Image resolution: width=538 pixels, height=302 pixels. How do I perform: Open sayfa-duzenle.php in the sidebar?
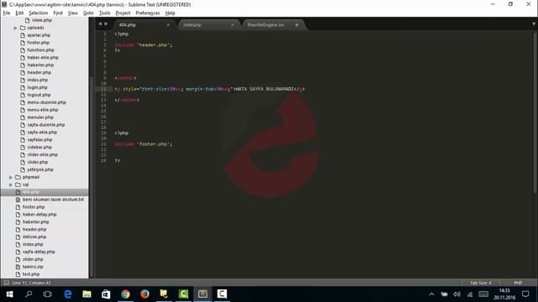(46, 125)
